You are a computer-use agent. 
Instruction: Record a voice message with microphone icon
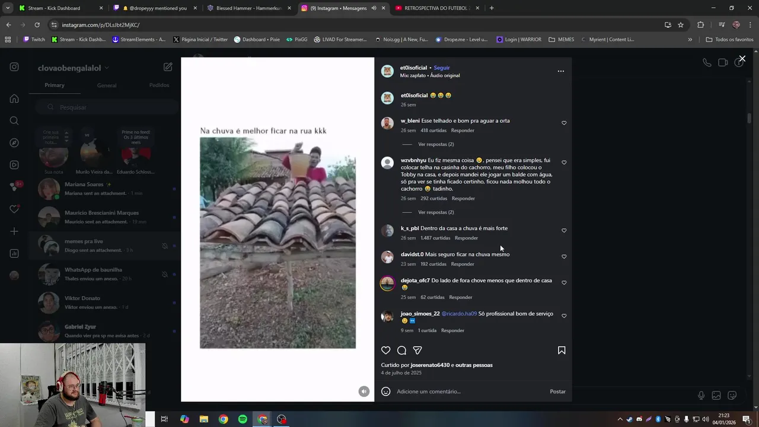[701, 396]
